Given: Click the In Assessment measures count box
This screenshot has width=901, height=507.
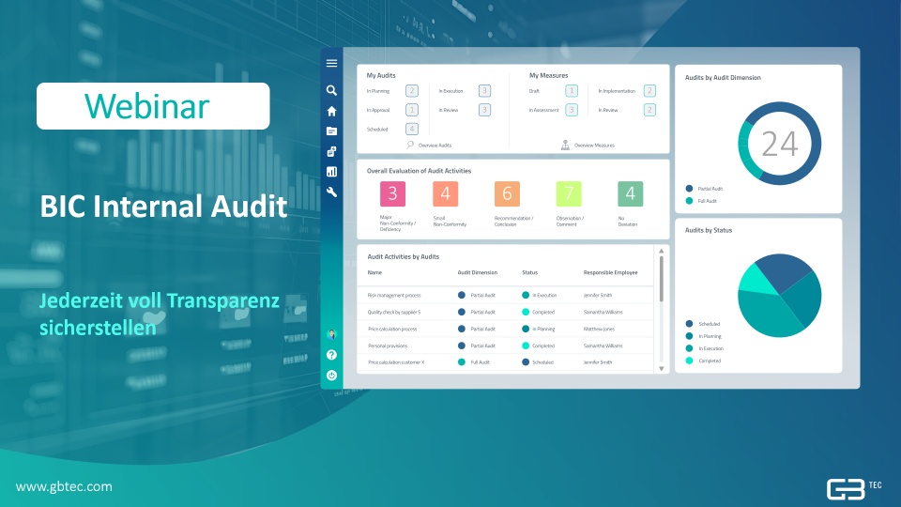Looking at the screenshot, I should coord(571,110).
